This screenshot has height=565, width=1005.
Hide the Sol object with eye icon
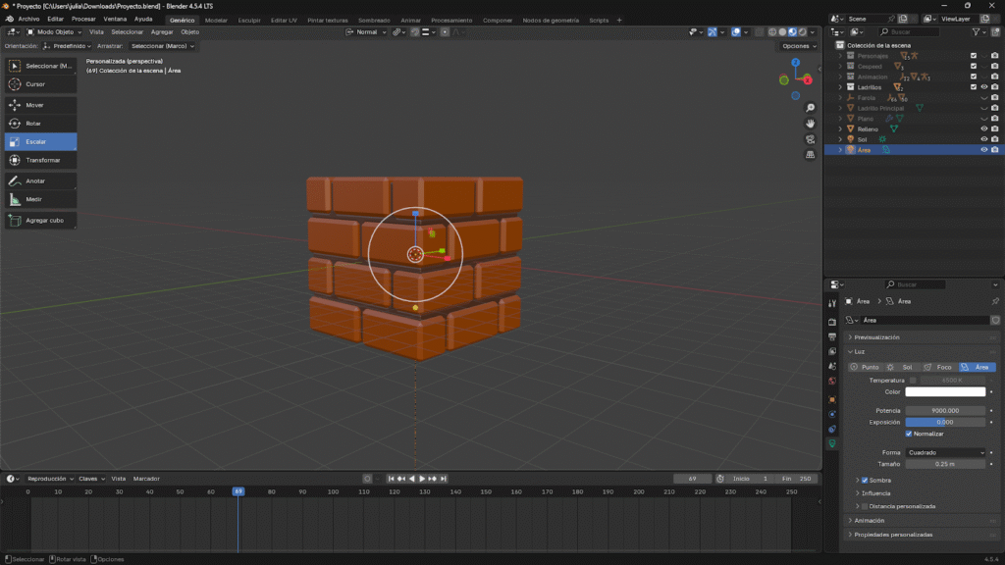coord(983,139)
